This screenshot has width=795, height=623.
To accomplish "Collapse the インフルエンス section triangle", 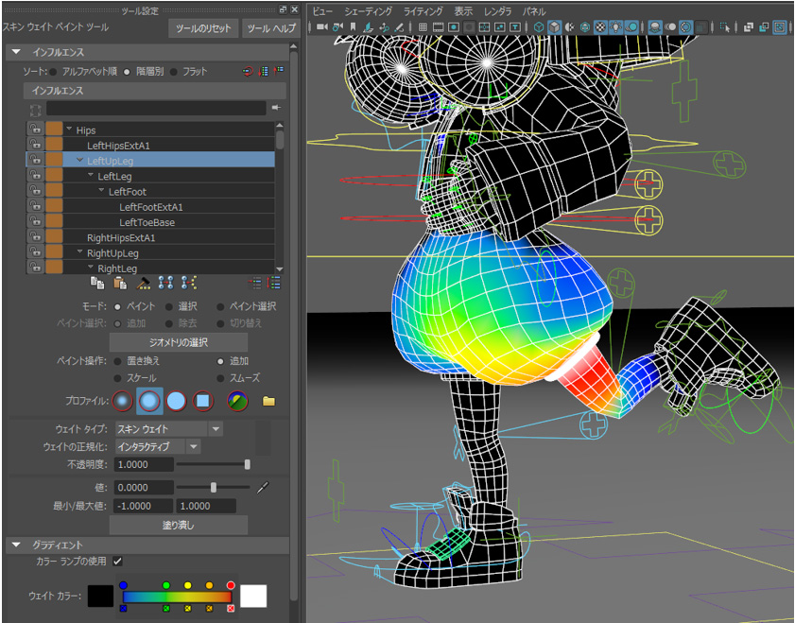I will coord(16,52).
